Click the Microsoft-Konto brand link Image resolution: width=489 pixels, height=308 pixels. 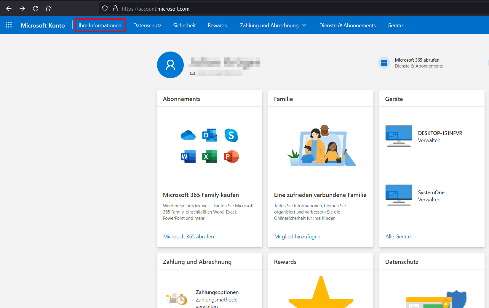pos(43,25)
